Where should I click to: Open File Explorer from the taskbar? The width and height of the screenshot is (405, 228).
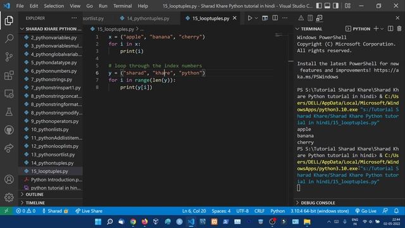307,222
